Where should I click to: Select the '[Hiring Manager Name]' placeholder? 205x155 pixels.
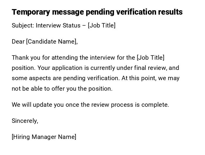pyautogui.click(x=44, y=137)
